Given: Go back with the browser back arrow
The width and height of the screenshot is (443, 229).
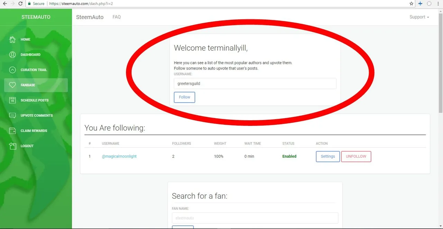Looking at the screenshot, I should (x=5, y=3).
